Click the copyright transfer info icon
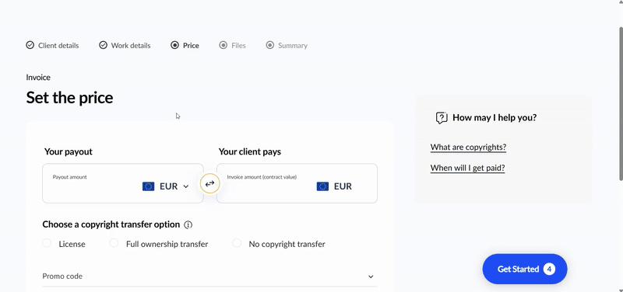This screenshot has height=292, width=623. [x=188, y=225]
